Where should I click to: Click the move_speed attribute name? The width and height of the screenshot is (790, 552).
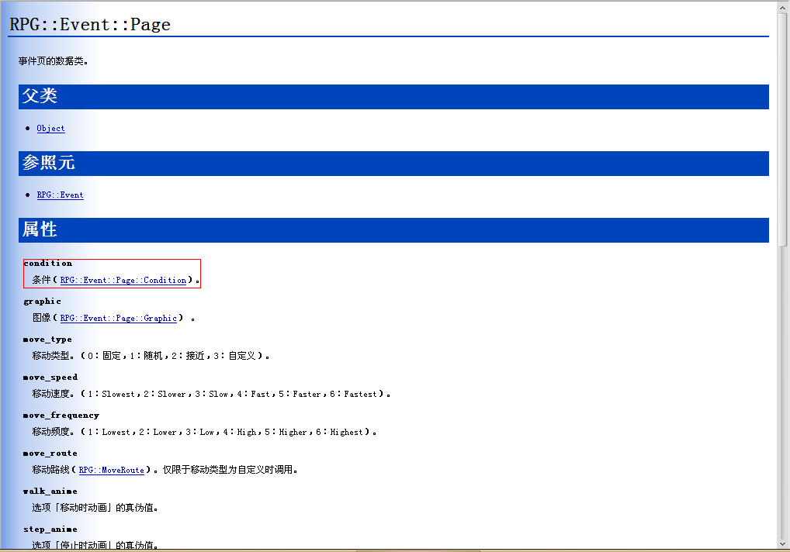click(x=50, y=378)
